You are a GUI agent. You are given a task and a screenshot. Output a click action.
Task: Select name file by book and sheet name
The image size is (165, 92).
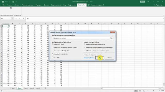coord(99,48)
